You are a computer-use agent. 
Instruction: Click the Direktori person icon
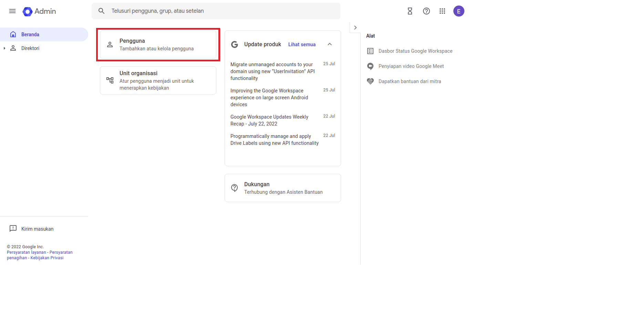point(13,48)
